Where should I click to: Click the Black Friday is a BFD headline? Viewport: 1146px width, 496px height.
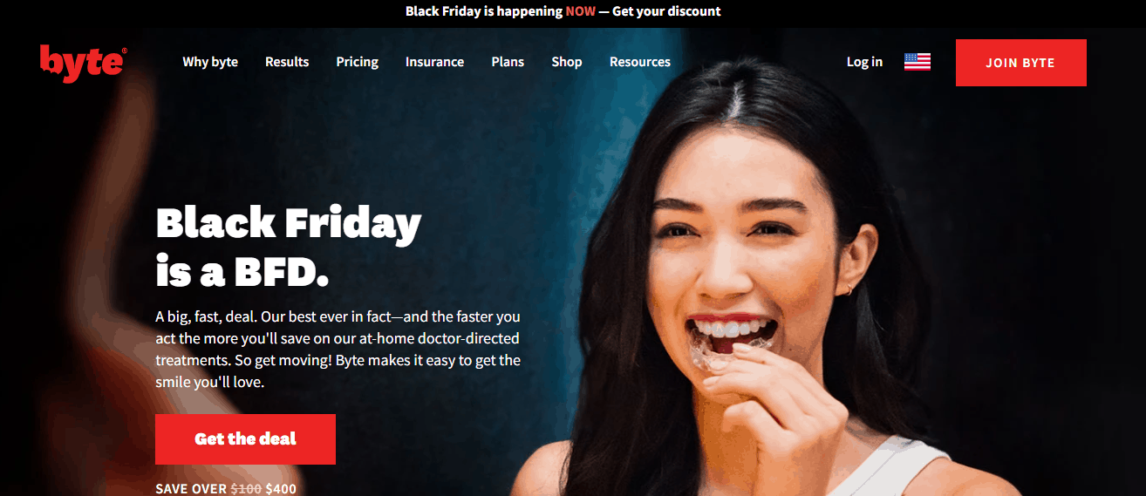(x=288, y=248)
